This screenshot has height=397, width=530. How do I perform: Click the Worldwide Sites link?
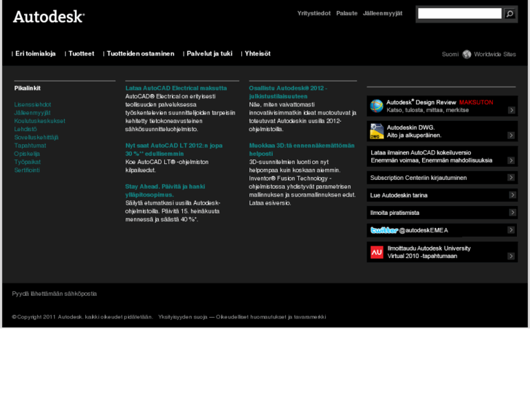tap(495, 55)
